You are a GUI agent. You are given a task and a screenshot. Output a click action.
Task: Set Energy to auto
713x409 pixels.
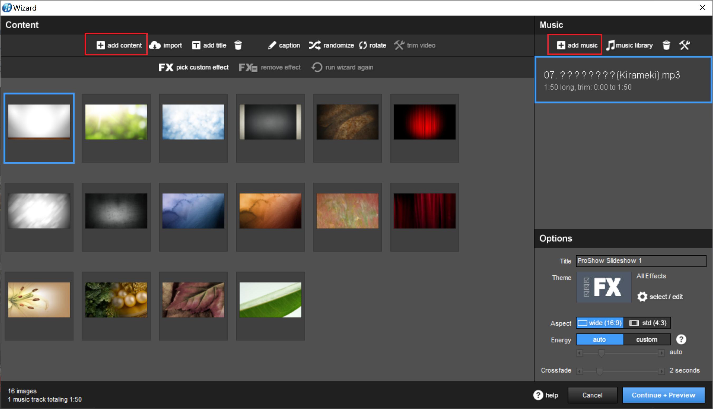click(599, 340)
